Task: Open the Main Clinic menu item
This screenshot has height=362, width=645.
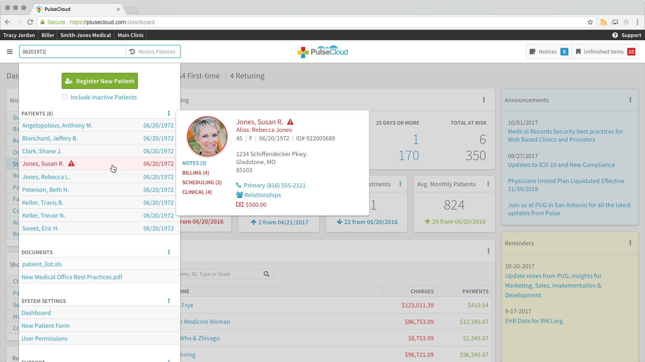Action: pos(131,35)
